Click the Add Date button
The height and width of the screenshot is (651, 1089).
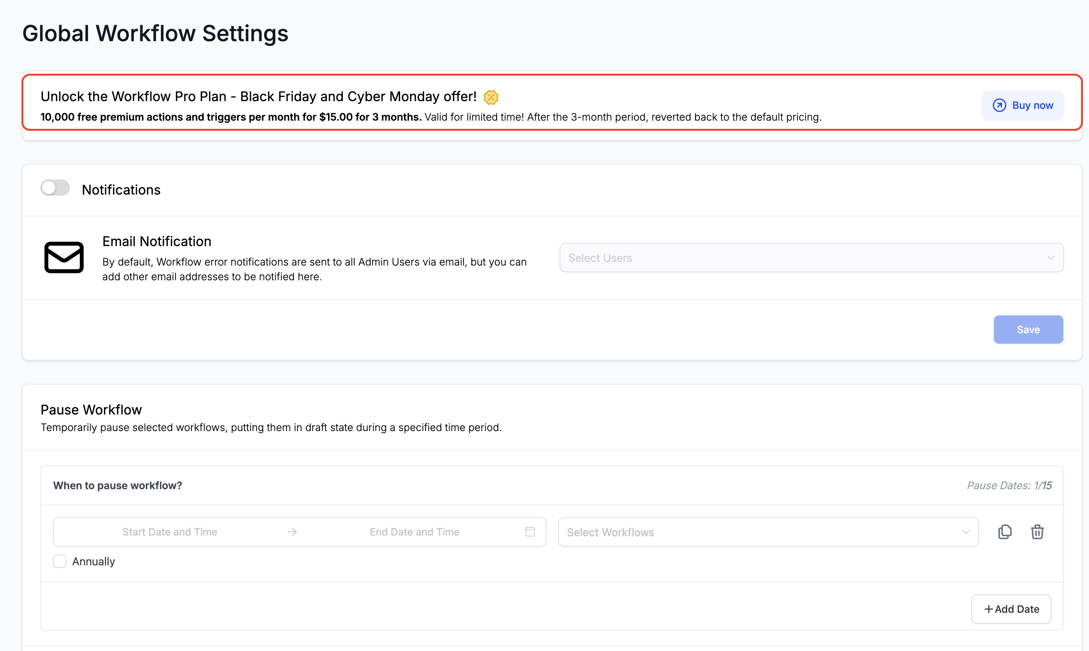coord(1011,609)
